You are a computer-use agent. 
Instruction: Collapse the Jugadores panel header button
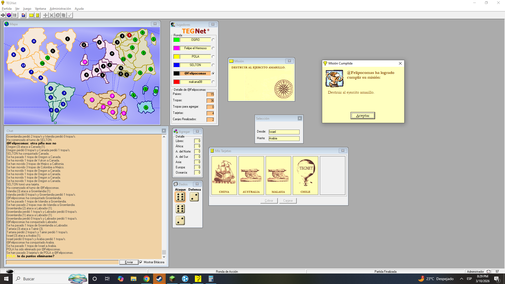[x=213, y=24]
